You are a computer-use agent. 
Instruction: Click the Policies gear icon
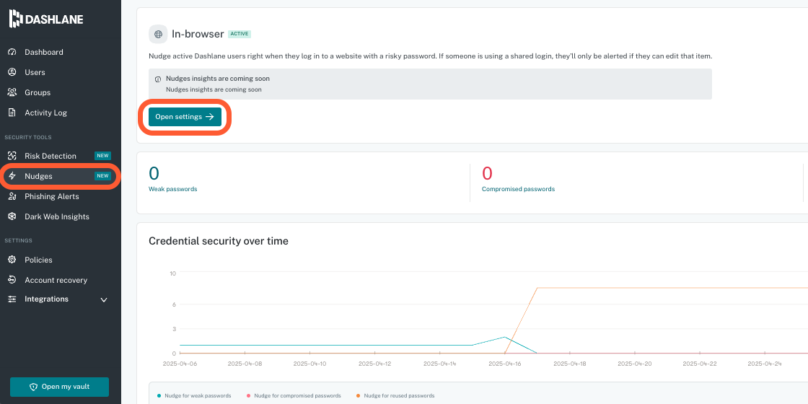(12, 260)
